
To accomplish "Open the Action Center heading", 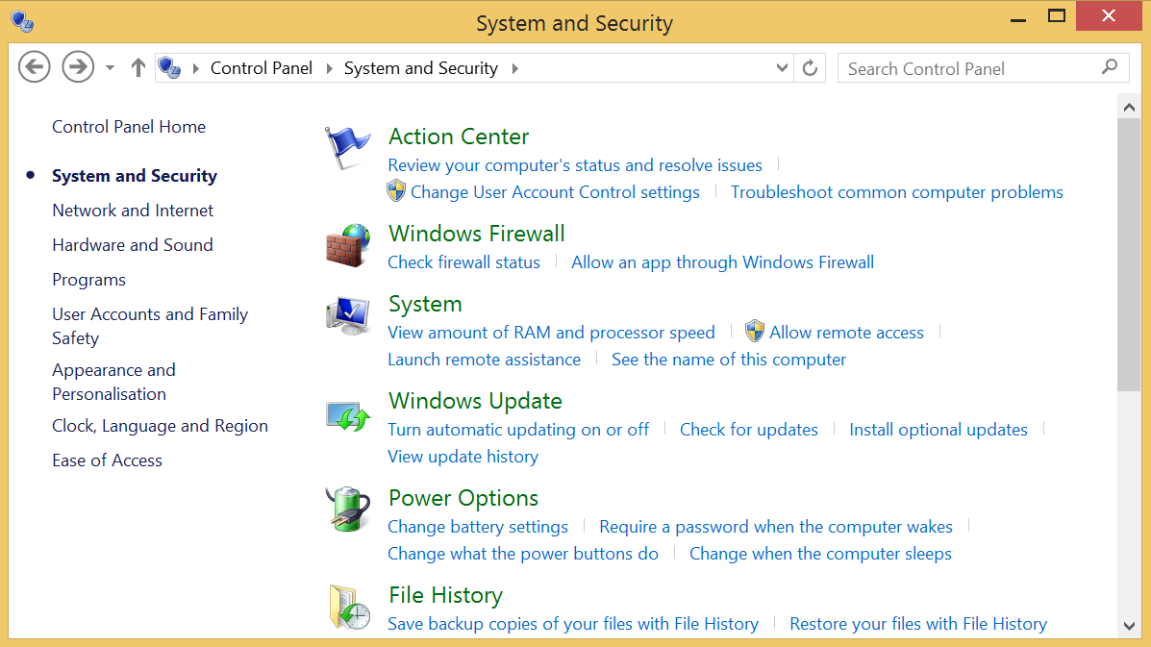I will pyautogui.click(x=458, y=137).
